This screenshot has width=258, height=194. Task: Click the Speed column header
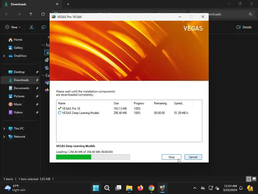(182, 103)
